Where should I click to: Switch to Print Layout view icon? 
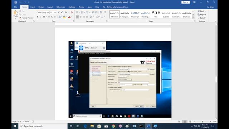(x=185, y=121)
